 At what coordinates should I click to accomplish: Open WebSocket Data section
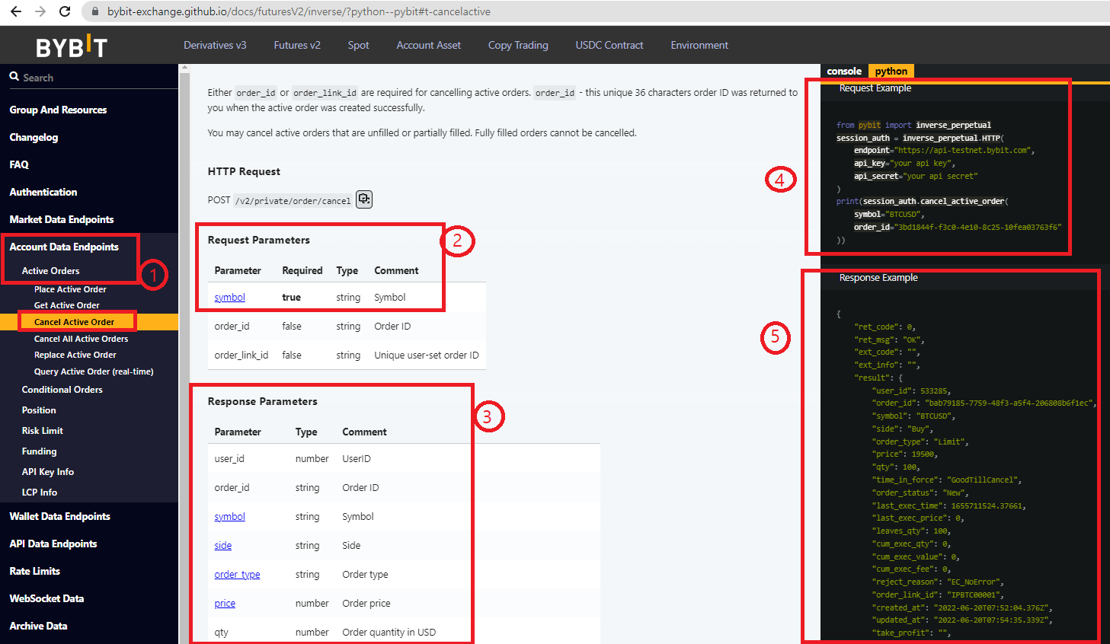click(46, 598)
